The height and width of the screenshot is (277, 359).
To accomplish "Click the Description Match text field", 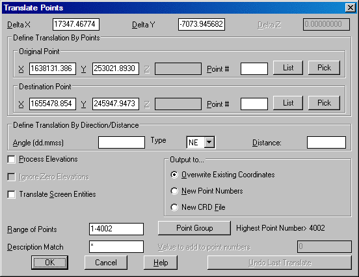I will pyautogui.click(x=116, y=247).
